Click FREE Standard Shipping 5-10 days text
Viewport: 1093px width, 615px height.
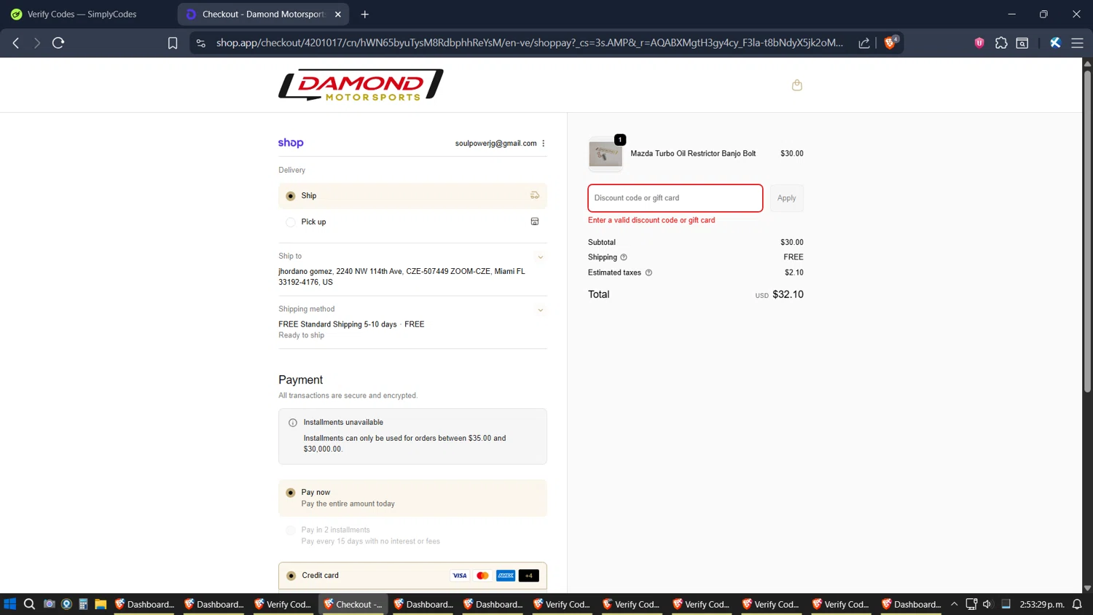click(337, 324)
